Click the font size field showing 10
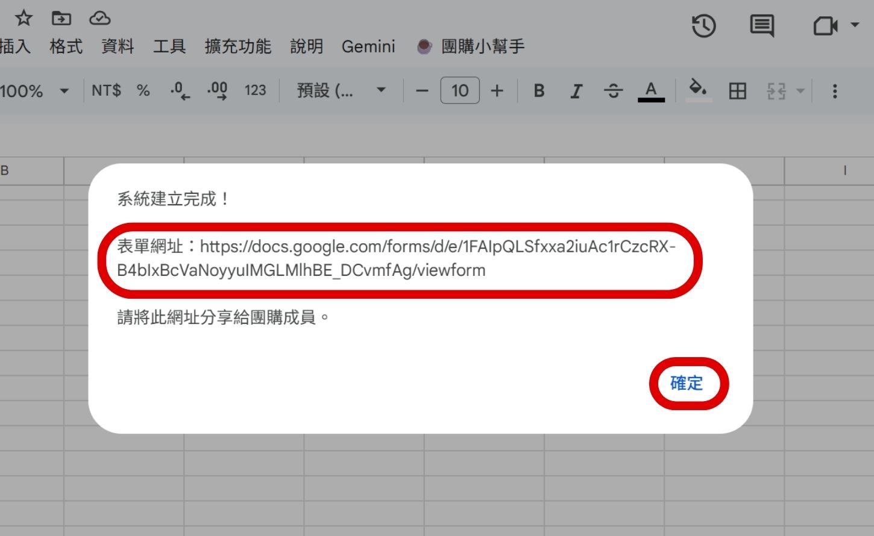Image resolution: width=874 pixels, height=536 pixels. pos(460,90)
